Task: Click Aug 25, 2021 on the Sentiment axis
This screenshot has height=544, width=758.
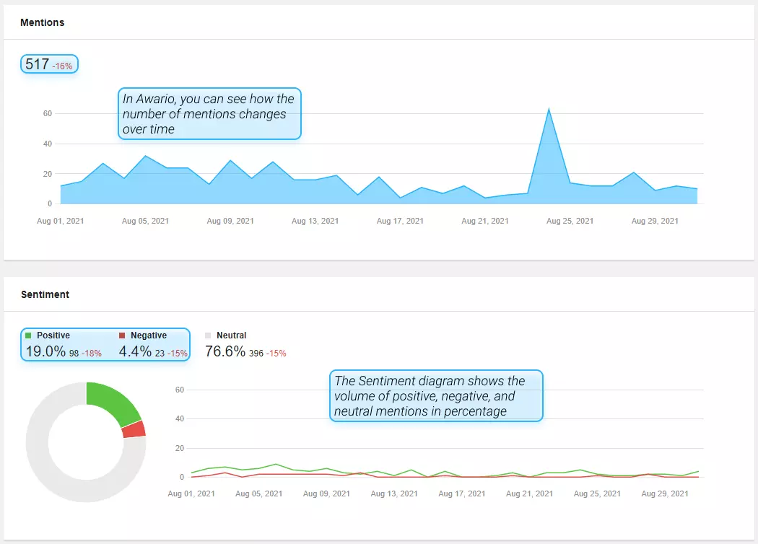Action: coord(597,493)
